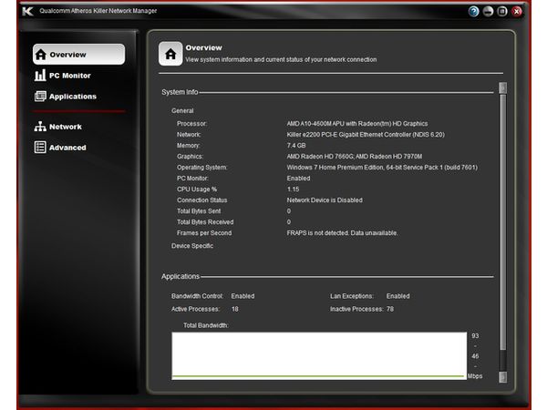Click Network Device is Disabled status

325,200
